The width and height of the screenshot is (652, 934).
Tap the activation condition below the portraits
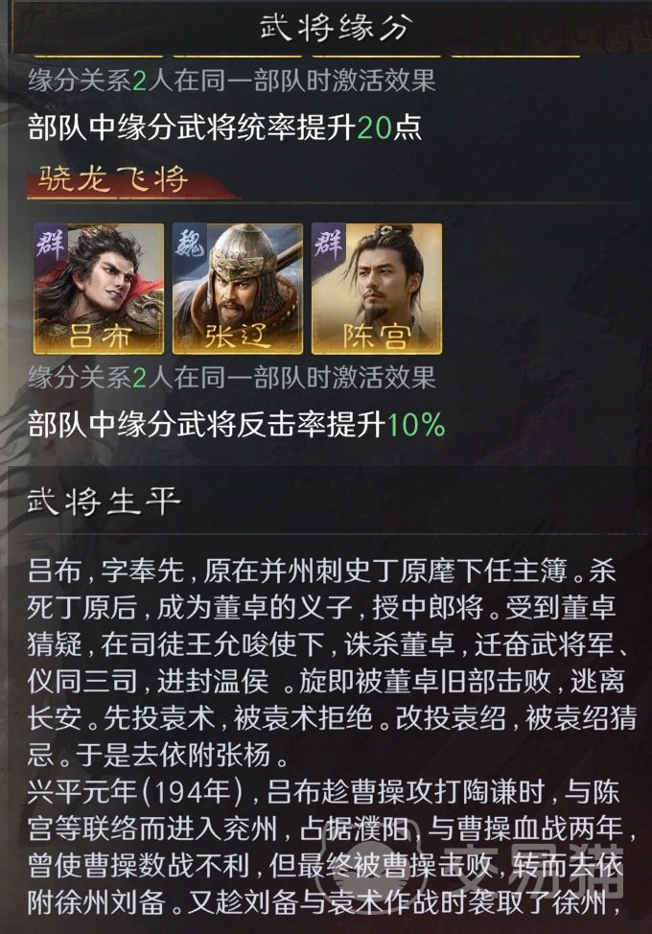pyautogui.click(x=232, y=378)
